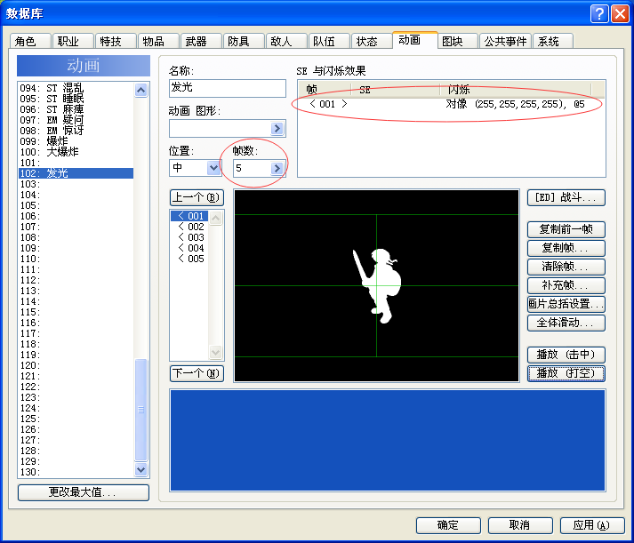Select animation 094: ST 混乱
Viewport: 634px width, 543px height.
coord(76,88)
